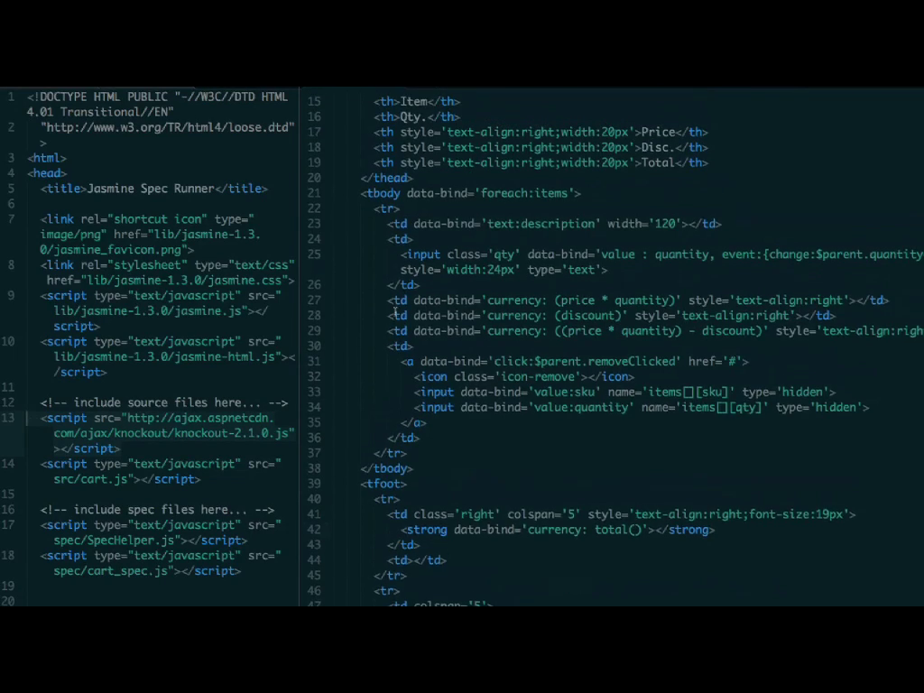
Task: Click the closing "</thead>" tag
Action: (386, 178)
